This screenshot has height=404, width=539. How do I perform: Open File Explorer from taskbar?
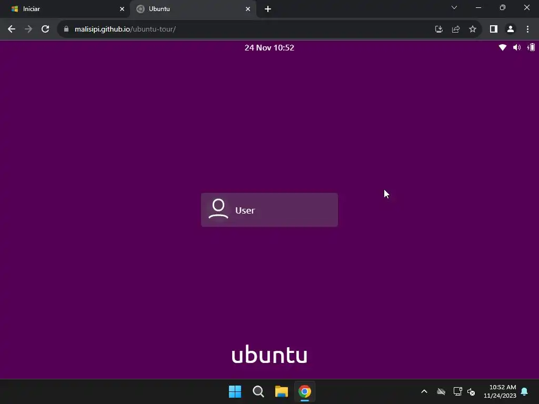[282, 391]
